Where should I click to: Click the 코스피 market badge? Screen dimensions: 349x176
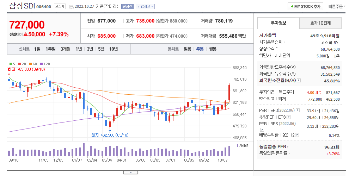tap(60, 6)
